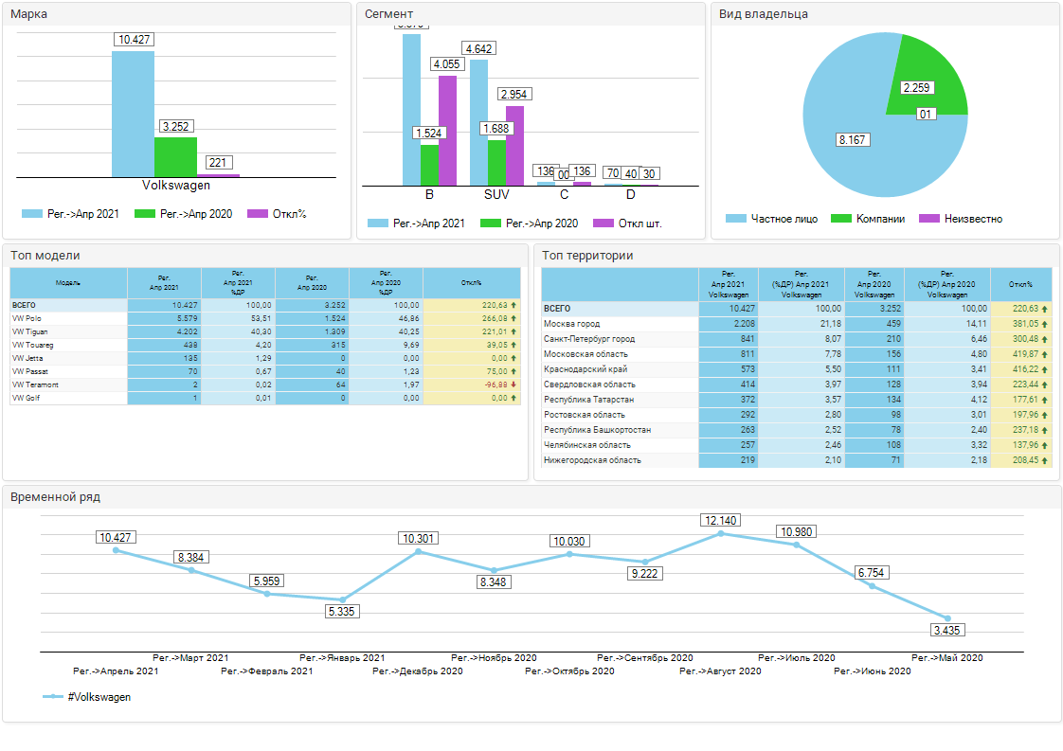Click the blue legend swatch in Марка chart
Viewport: 1063px width, 751px height.
click(x=32, y=214)
